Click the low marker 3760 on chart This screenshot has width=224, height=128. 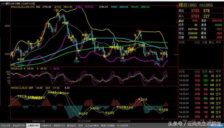[76, 61]
